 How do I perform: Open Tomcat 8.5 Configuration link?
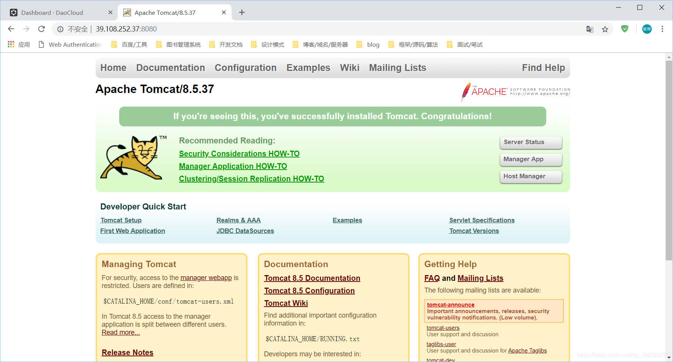pos(309,291)
